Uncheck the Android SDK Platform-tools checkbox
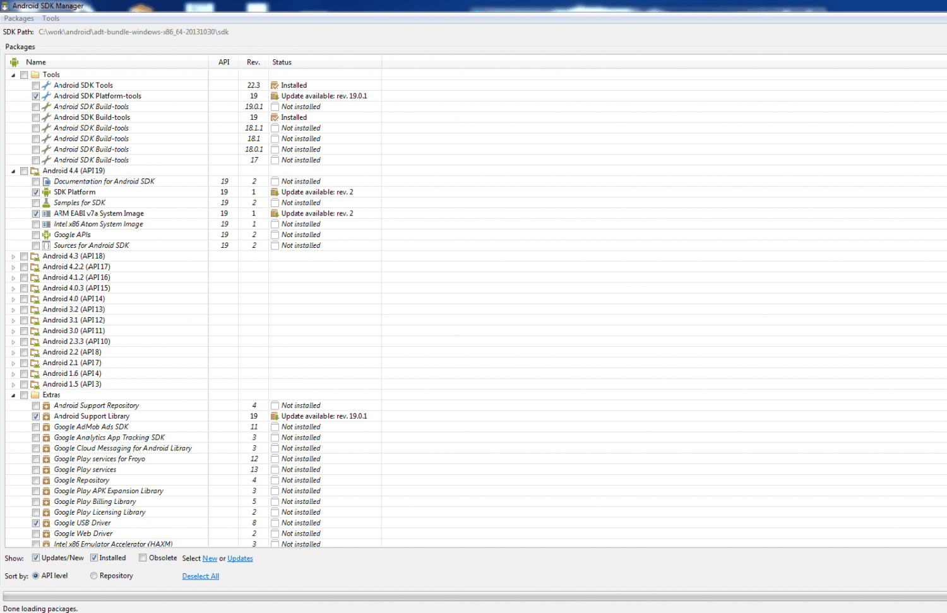 [x=36, y=96]
